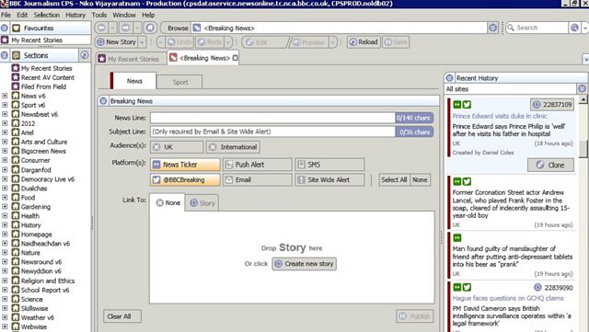Switch to the Sport tab
The height and width of the screenshot is (332, 589).
point(180,82)
